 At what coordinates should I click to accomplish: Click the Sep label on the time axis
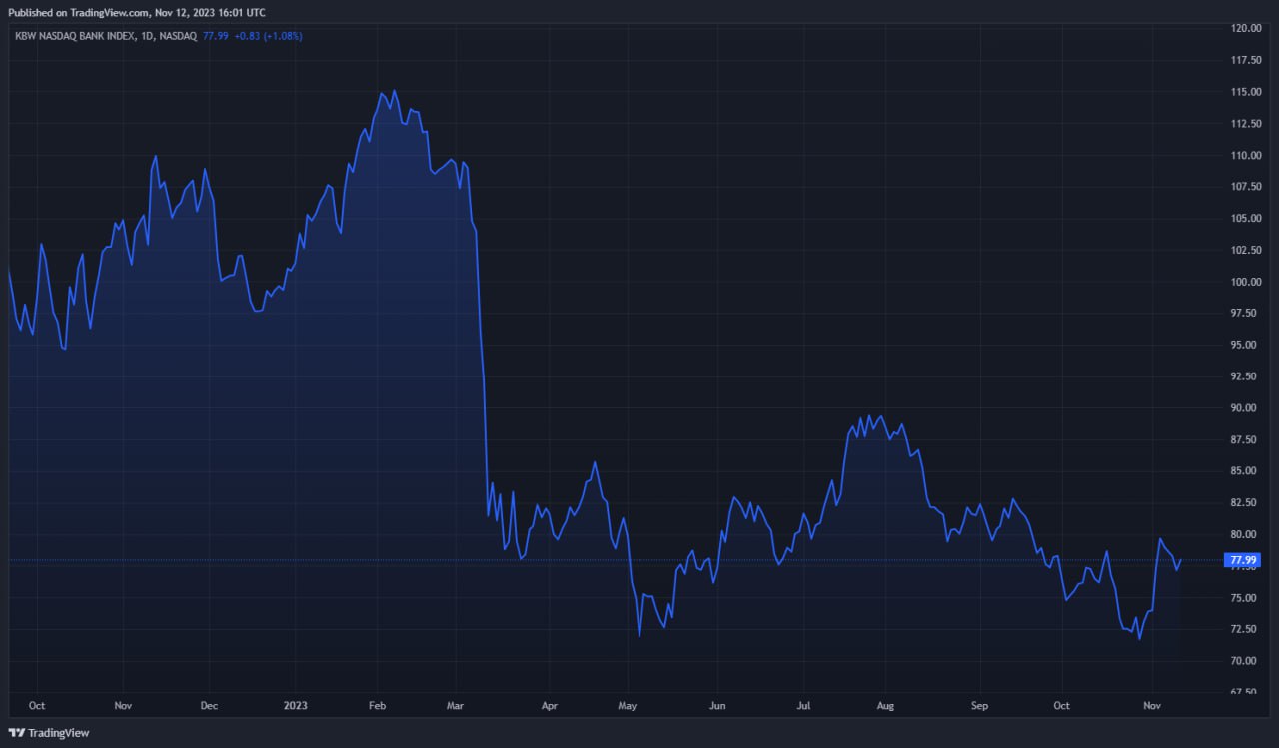(979, 705)
